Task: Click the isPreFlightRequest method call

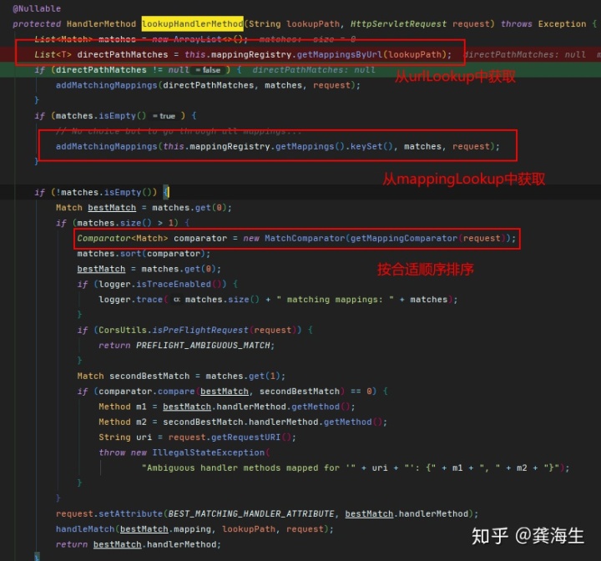Action: click(x=200, y=330)
